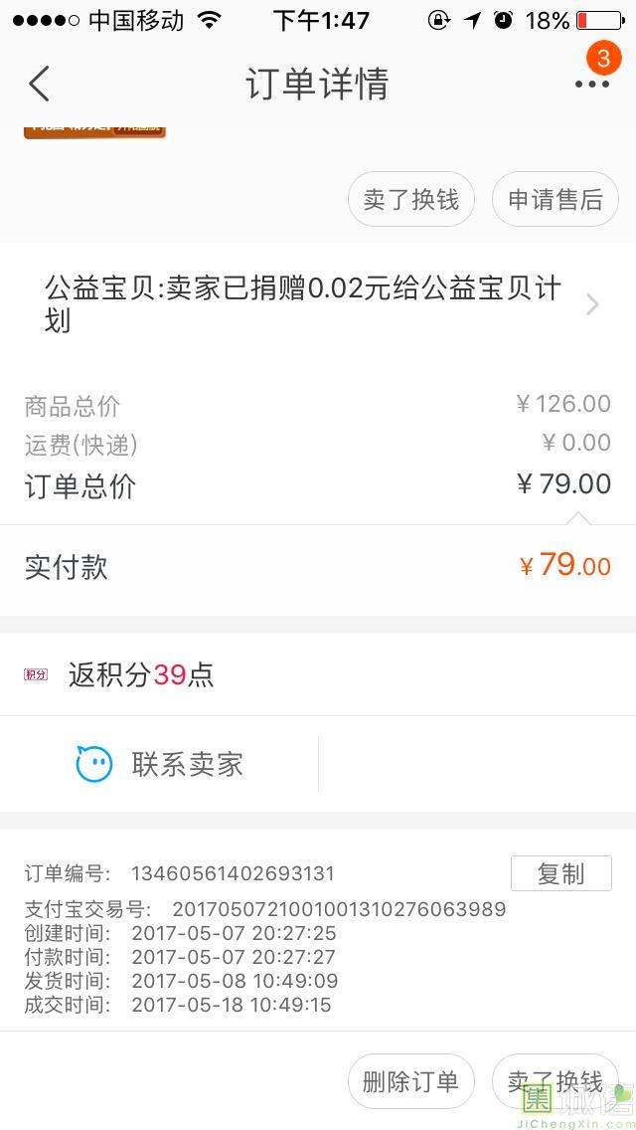Tap the 申请售后 button
The height and width of the screenshot is (1130, 636).
click(556, 199)
